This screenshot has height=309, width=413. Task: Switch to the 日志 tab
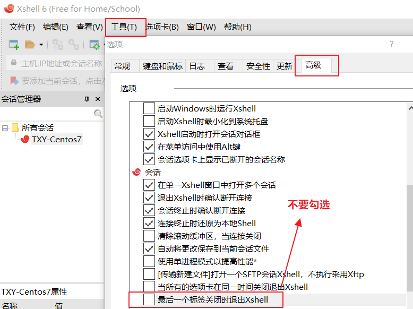pos(200,66)
